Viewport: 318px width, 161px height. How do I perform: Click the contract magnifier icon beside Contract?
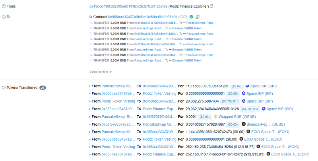pyautogui.click(x=91, y=17)
